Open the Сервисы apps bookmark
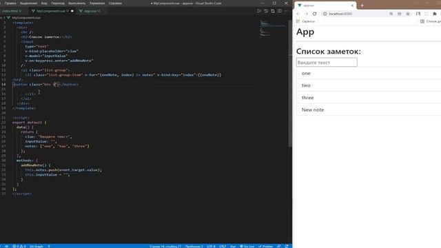 pyautogui.click(x=305, y=21)
